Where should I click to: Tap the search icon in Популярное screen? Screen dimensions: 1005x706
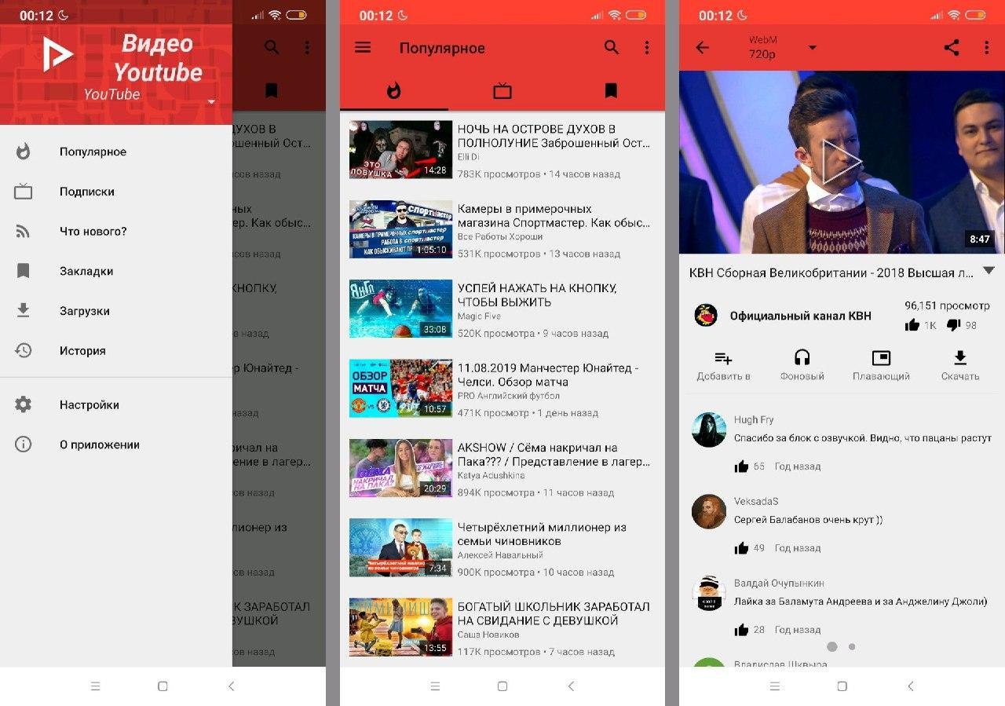612,47
